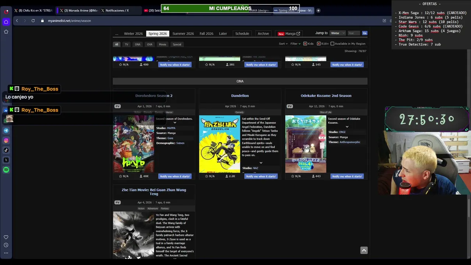Open Zhe Tian Movie: Bei Guan Zhan Wang Teng link
The image size is (471, 265).
point(154,192)
